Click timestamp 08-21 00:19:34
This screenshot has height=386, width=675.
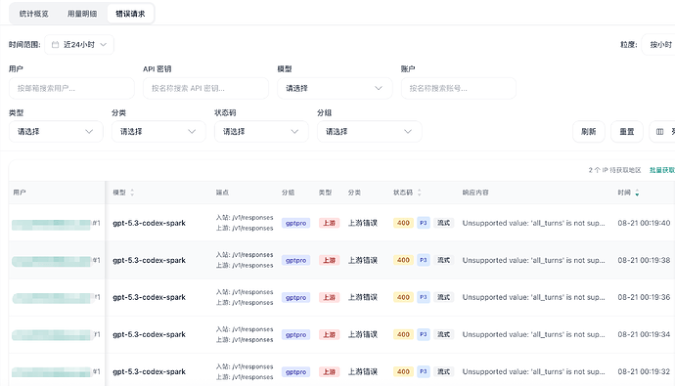click(x=644, y=334)
